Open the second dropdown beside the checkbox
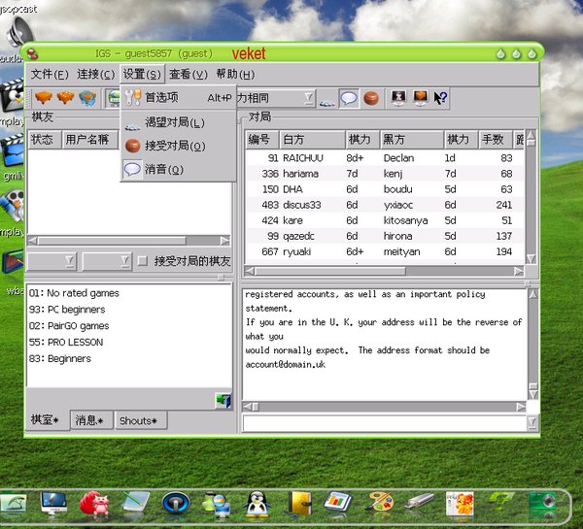The width and height of the screenshot is (583, 529). 106,261
